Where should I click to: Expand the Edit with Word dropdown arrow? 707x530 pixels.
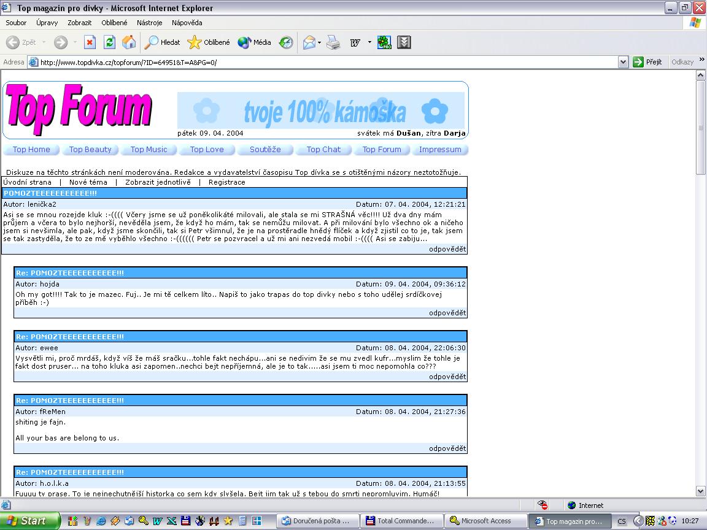click(369, 42)
